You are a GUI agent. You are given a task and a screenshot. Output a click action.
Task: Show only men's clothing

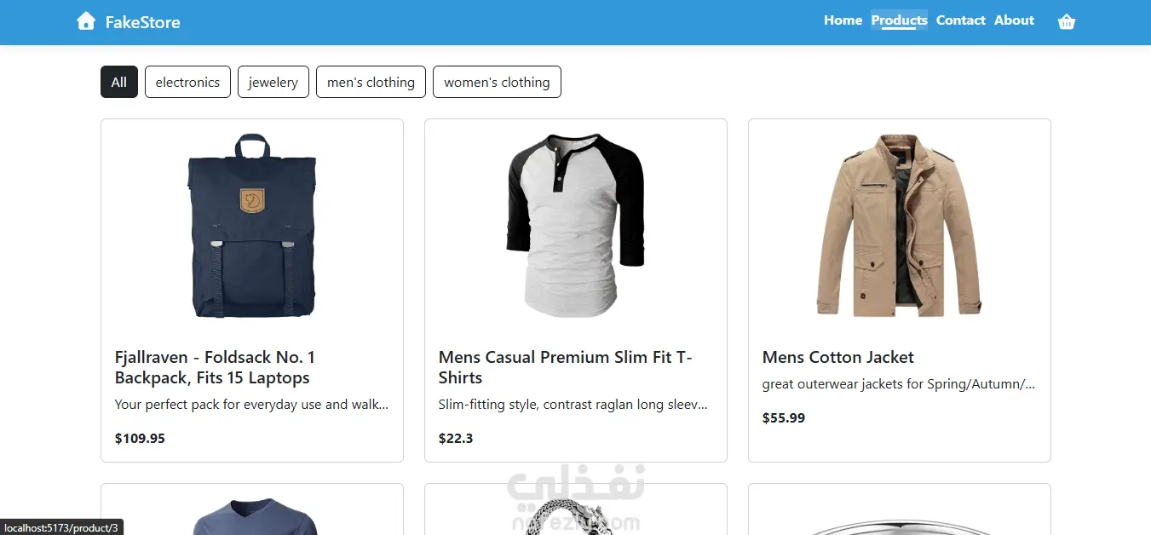click(371, 82)
